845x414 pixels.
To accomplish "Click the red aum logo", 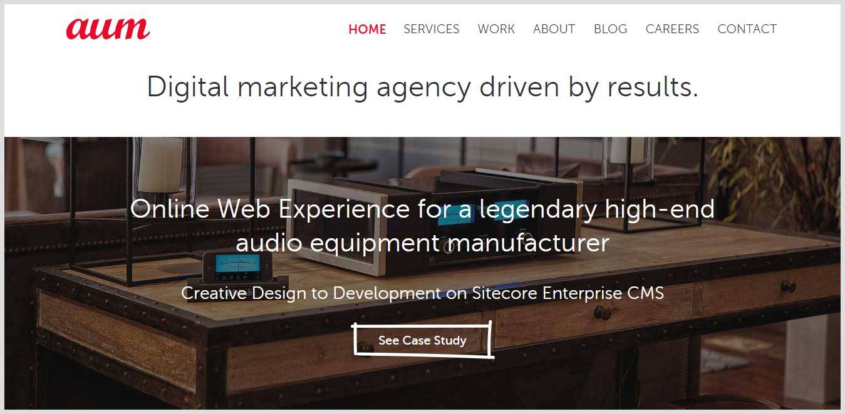I will pos(108,29).
